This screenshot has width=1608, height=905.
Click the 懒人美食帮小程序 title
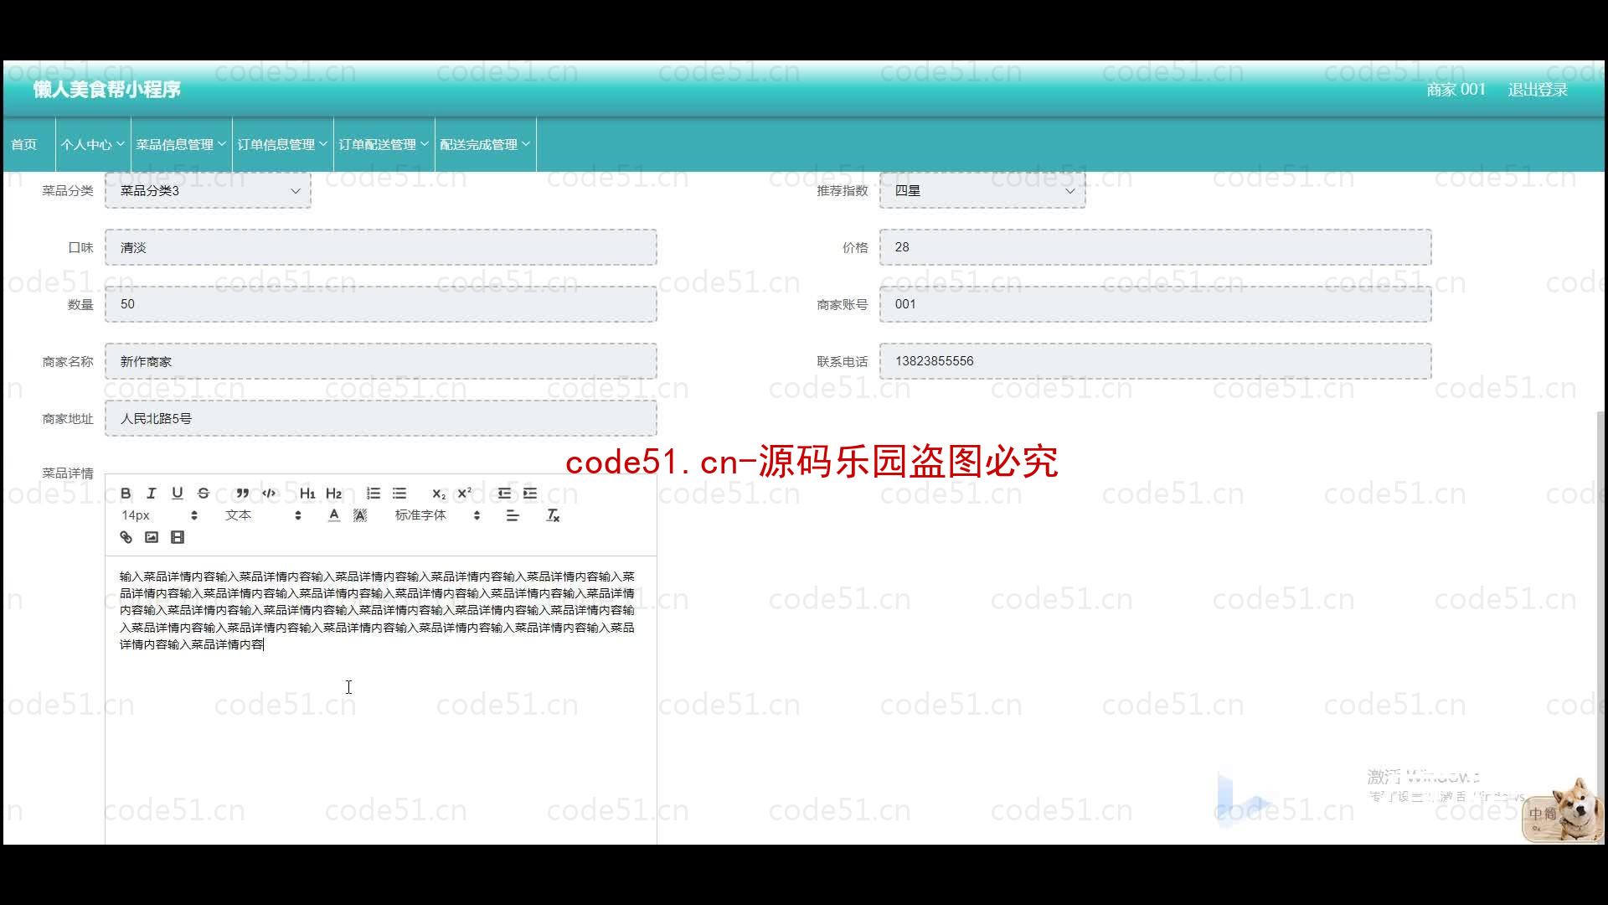[x=107, y=90]
